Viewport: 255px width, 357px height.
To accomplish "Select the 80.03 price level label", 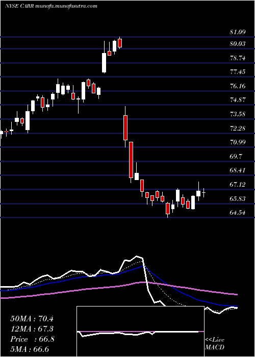I will point(238,44).
